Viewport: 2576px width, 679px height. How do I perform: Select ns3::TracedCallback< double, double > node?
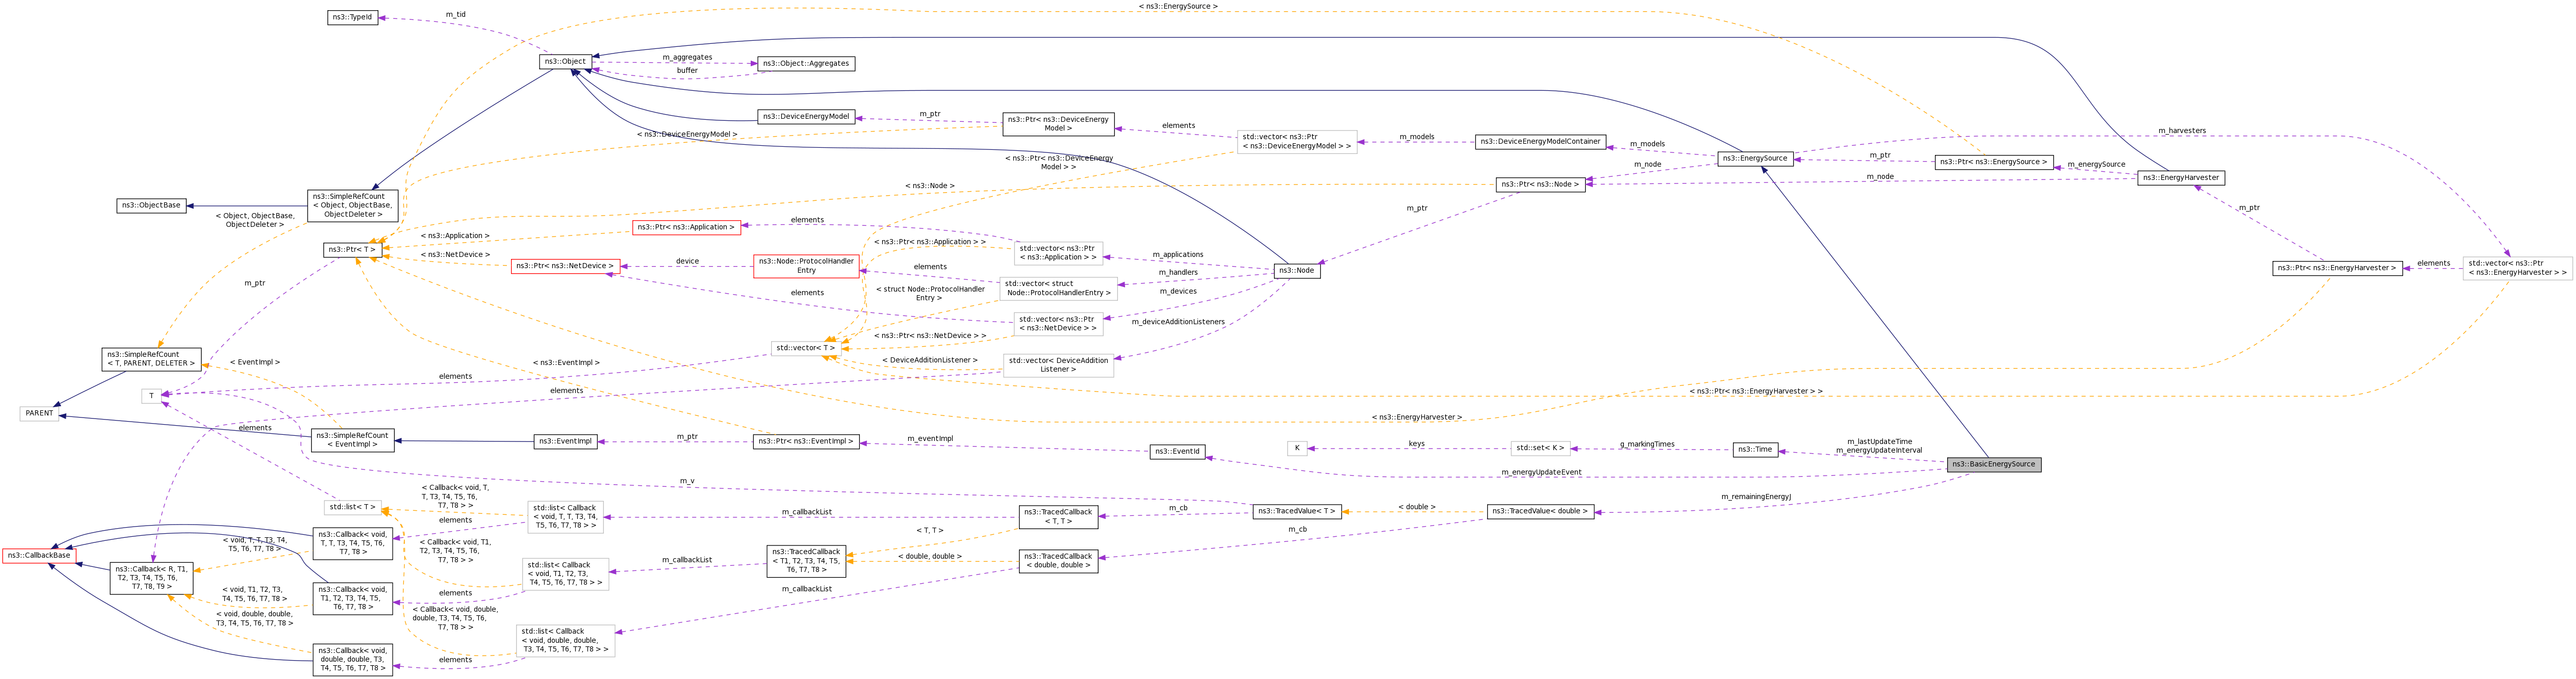(1058, 561)
